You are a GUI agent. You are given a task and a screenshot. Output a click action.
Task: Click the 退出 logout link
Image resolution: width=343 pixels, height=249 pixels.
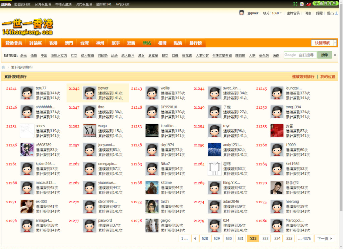click(330, 13)
